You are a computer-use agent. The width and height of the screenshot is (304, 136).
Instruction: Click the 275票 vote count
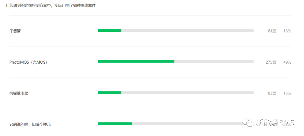(271, 62)
